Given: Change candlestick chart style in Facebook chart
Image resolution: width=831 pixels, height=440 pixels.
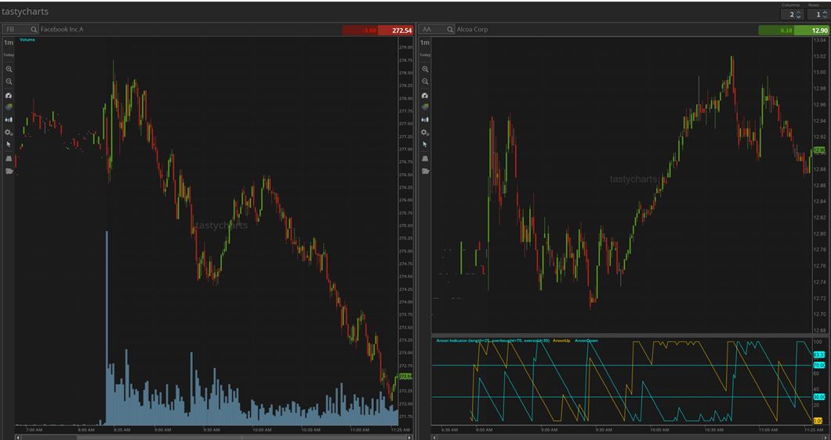Looking at the screenshot, I should [x=9, y=120].
